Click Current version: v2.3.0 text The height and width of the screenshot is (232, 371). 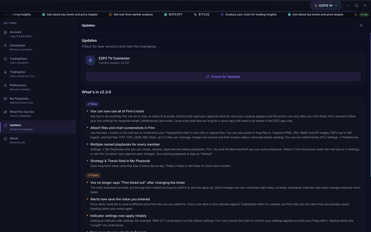[x=114, y=63]
